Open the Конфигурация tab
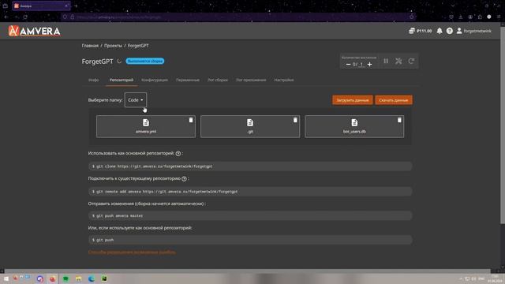The height and width of the screenshot is (284, 505). pos(155,80)
